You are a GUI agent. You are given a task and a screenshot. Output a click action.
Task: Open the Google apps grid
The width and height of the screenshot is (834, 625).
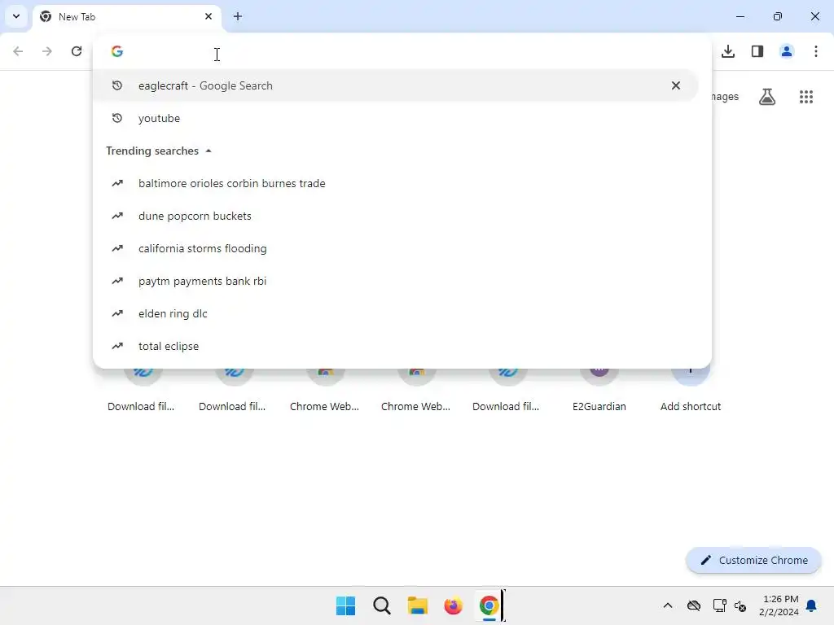(806, 97)
